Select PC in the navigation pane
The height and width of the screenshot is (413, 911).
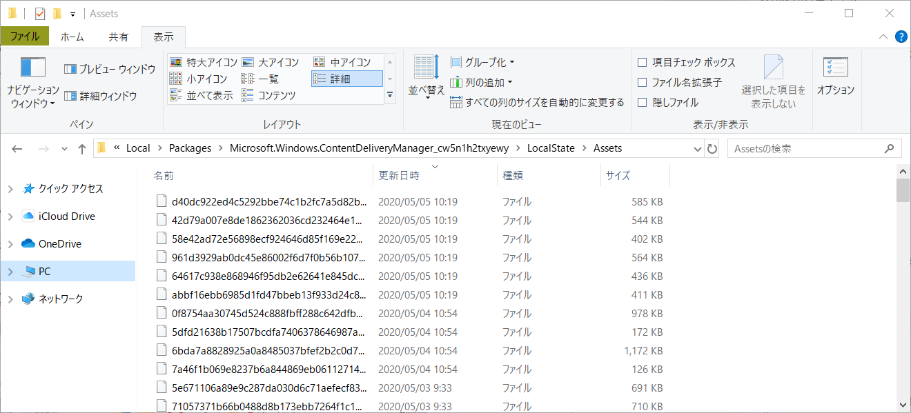coord(44,272)
